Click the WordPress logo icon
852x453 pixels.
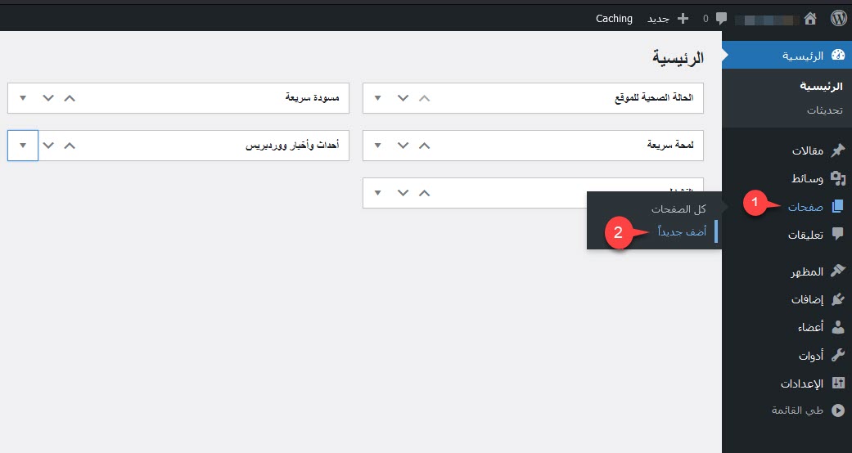pyautogui.click(x=837, y=18)
